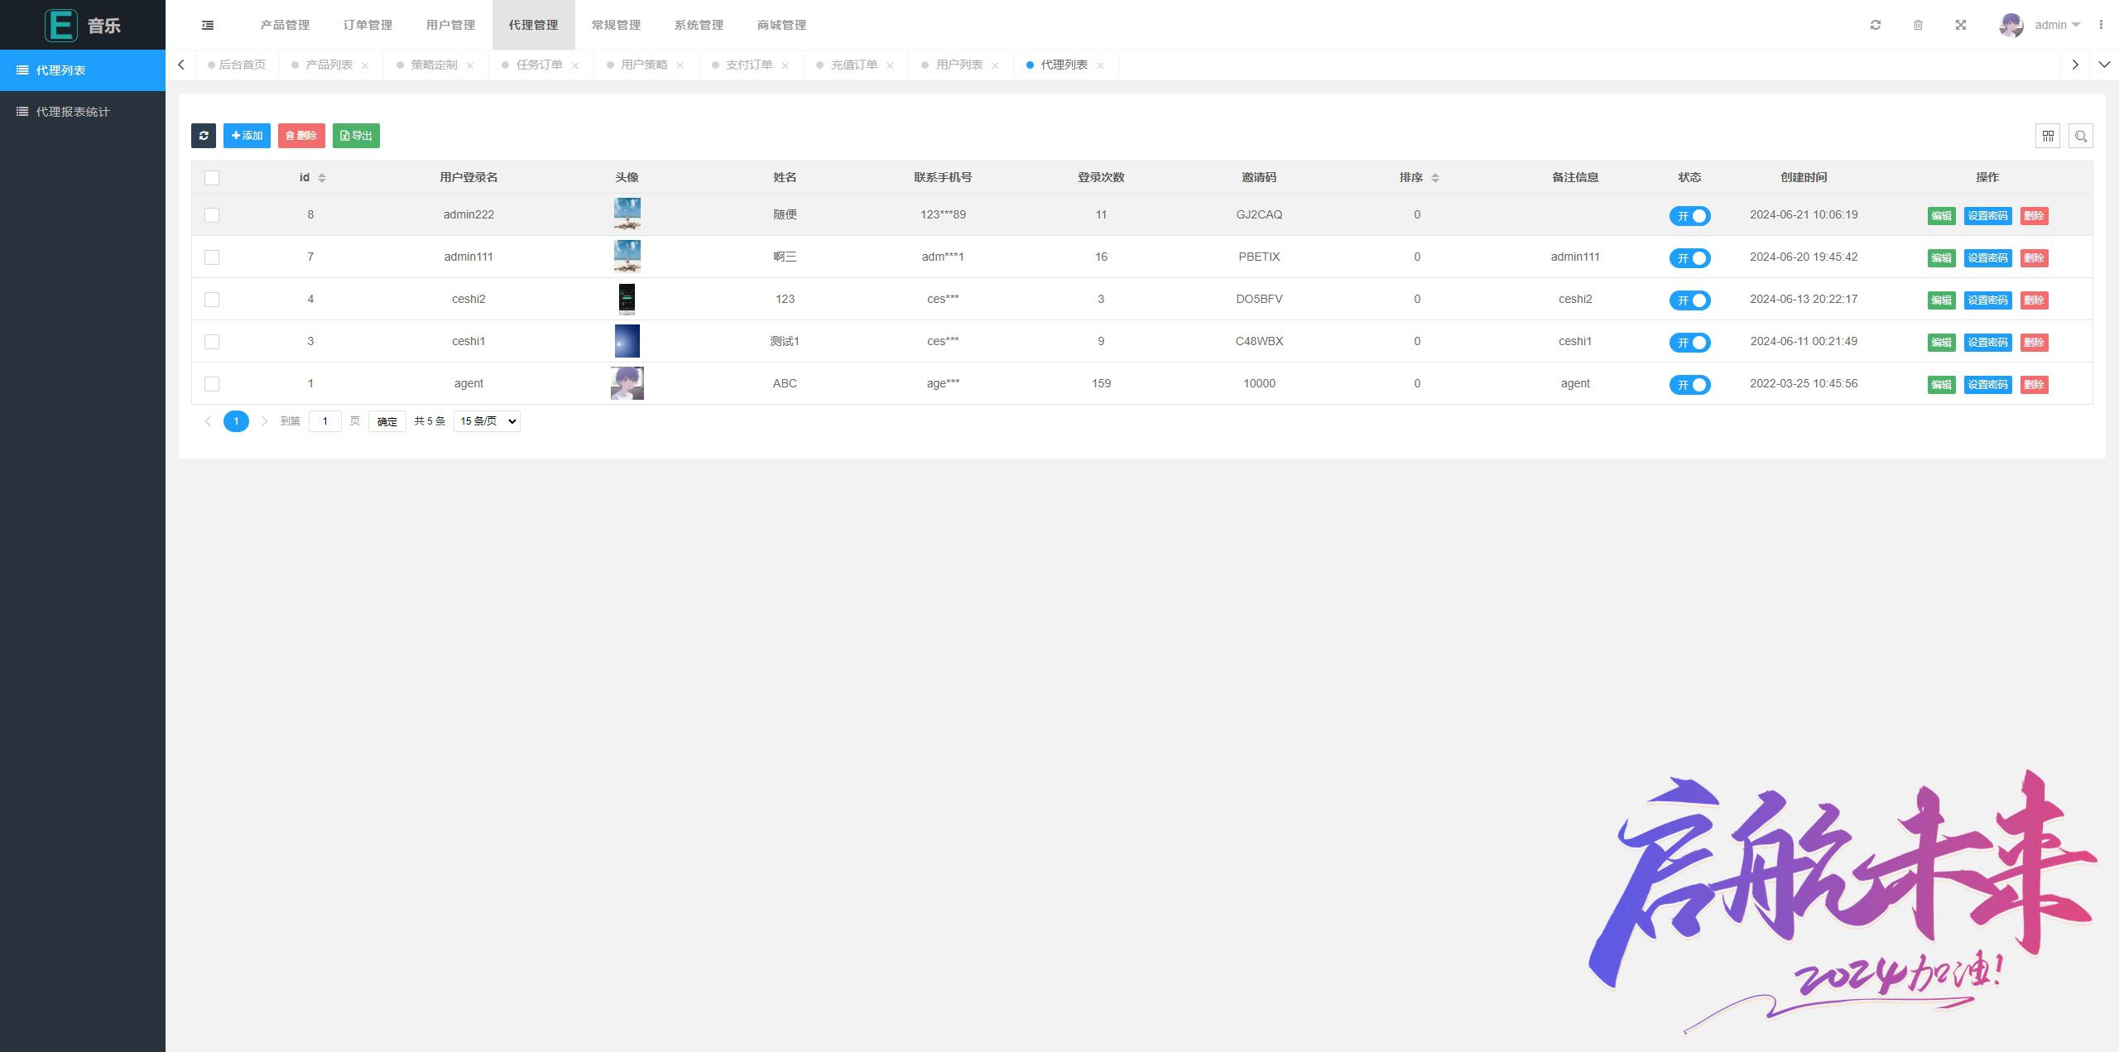
Task: Open the 系统管理 top menu
Action: point(699,25)
